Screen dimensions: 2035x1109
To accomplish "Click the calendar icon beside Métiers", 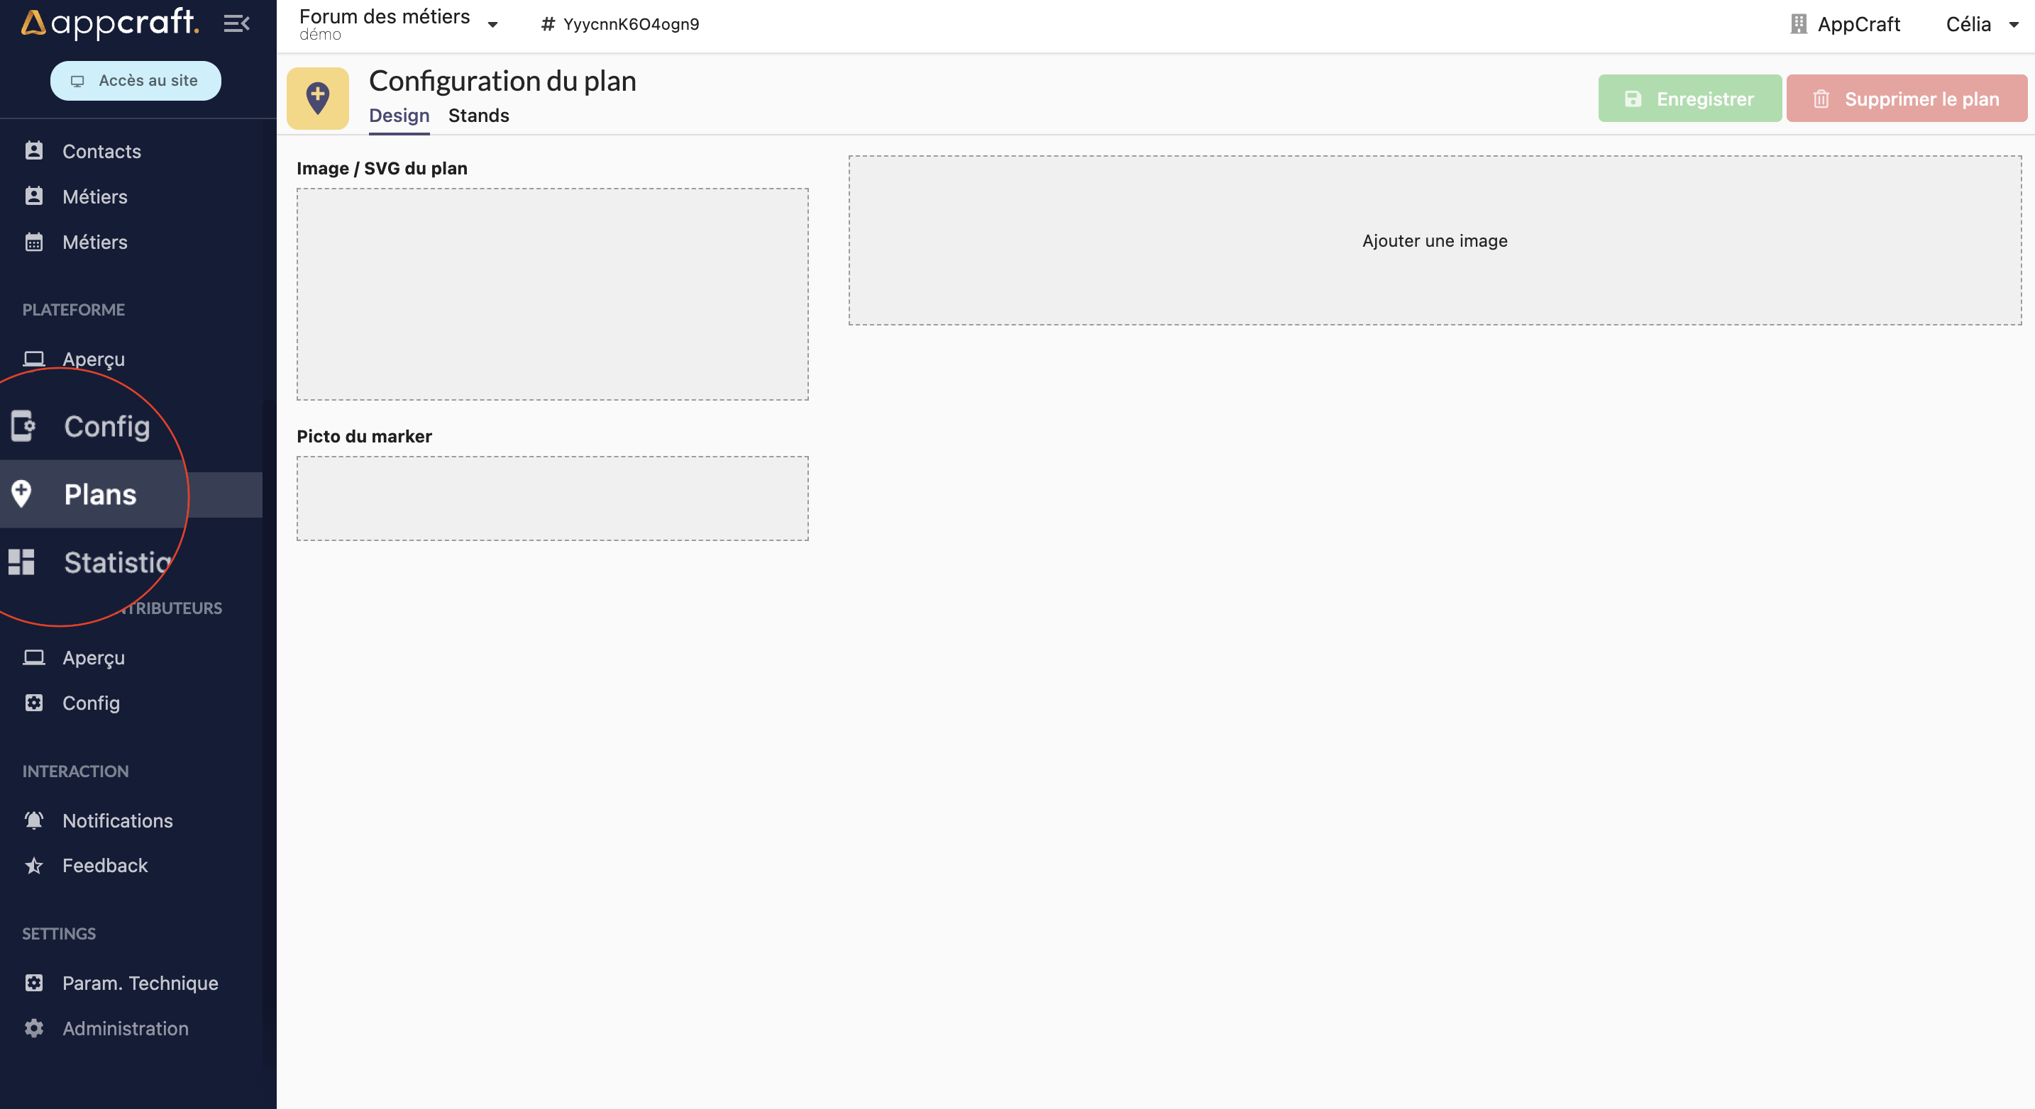I will tap(34, 243).
